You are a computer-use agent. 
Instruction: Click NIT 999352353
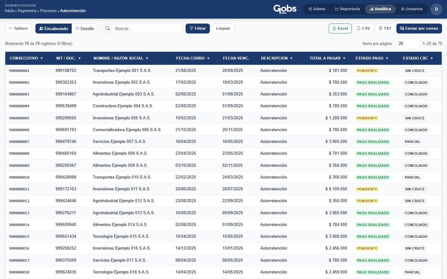(66, 82)
